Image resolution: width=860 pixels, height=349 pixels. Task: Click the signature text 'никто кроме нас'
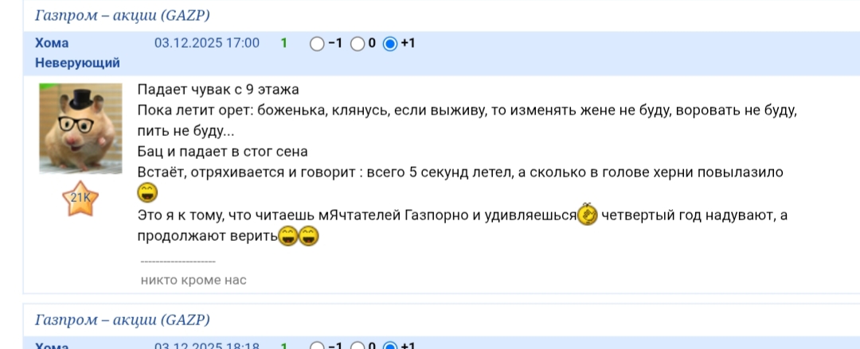click(193, 281)
